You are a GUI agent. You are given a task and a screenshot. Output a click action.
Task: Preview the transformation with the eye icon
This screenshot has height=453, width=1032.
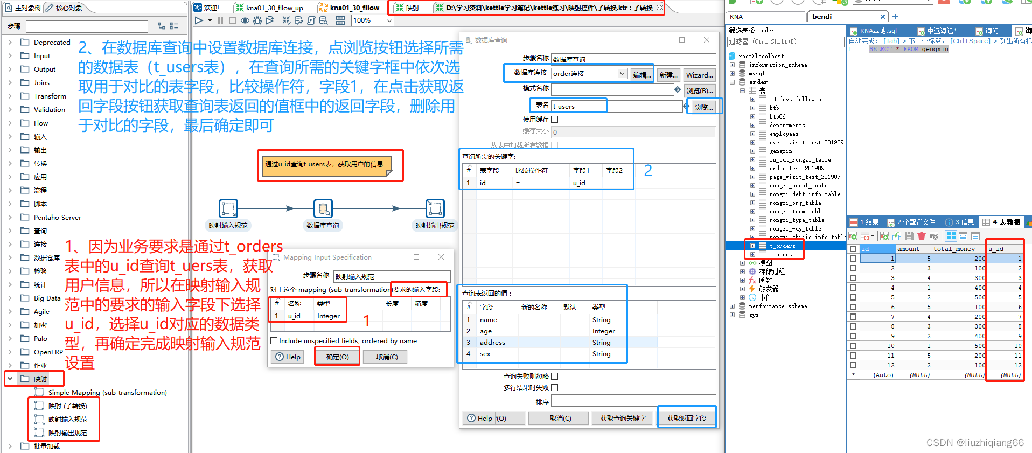pos(245,20)
